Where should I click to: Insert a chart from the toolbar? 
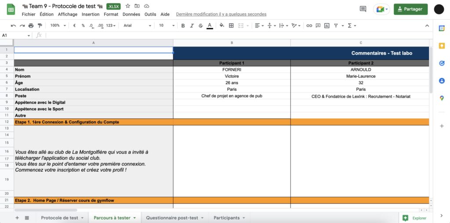(327, 25)
